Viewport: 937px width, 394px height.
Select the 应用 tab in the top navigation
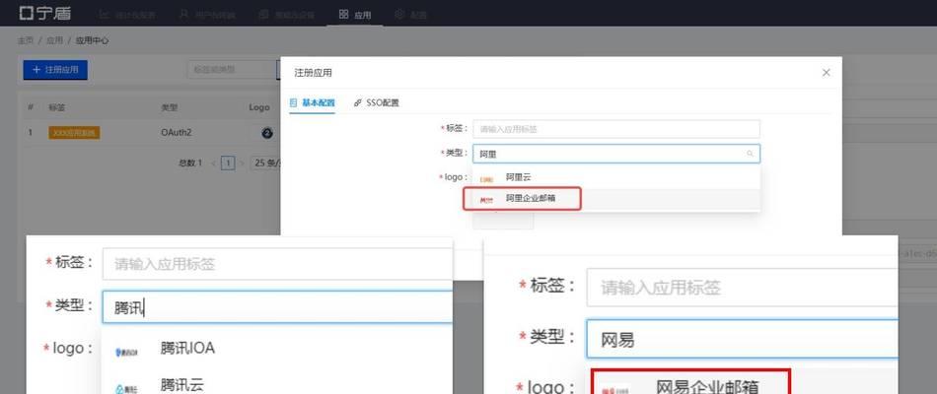point(355,15)
